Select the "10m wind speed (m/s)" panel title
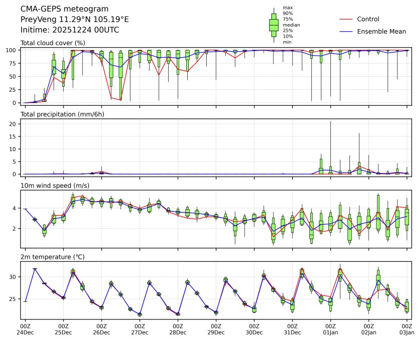Image resolution: width=420 pixels, height=341 pixels. 52,186
